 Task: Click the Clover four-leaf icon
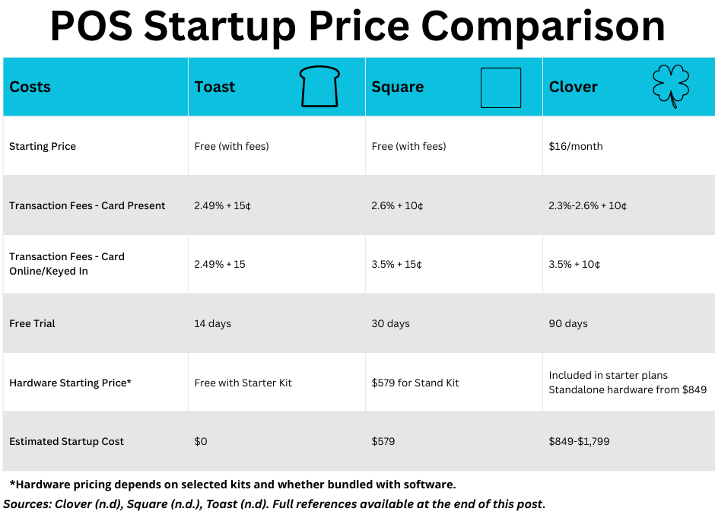pos(671,87)
